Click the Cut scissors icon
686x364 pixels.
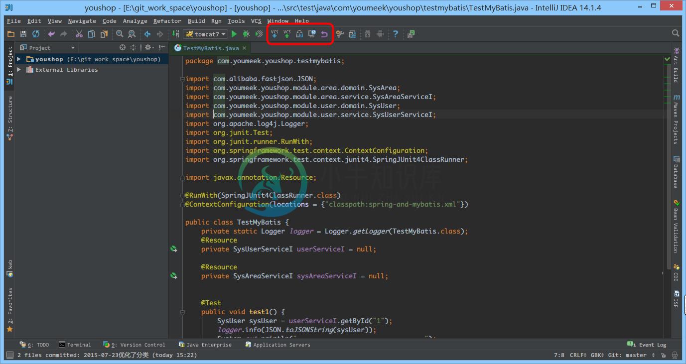79,34
